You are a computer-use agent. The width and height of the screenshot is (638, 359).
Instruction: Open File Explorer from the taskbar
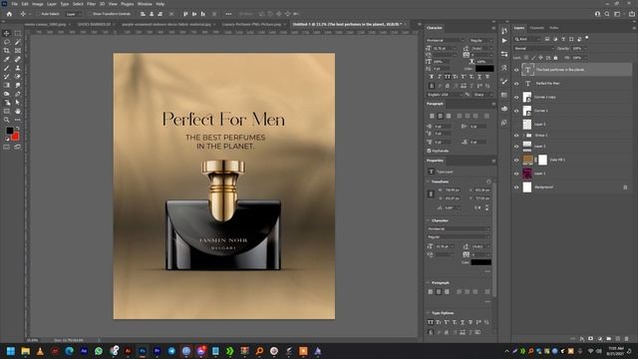[26, 351]
